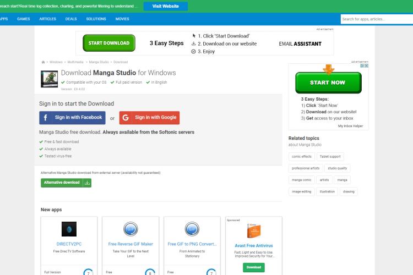Click the search for apps input field
Image resolution: width=413 pixels, height=275 pixels.
[377, 19]
